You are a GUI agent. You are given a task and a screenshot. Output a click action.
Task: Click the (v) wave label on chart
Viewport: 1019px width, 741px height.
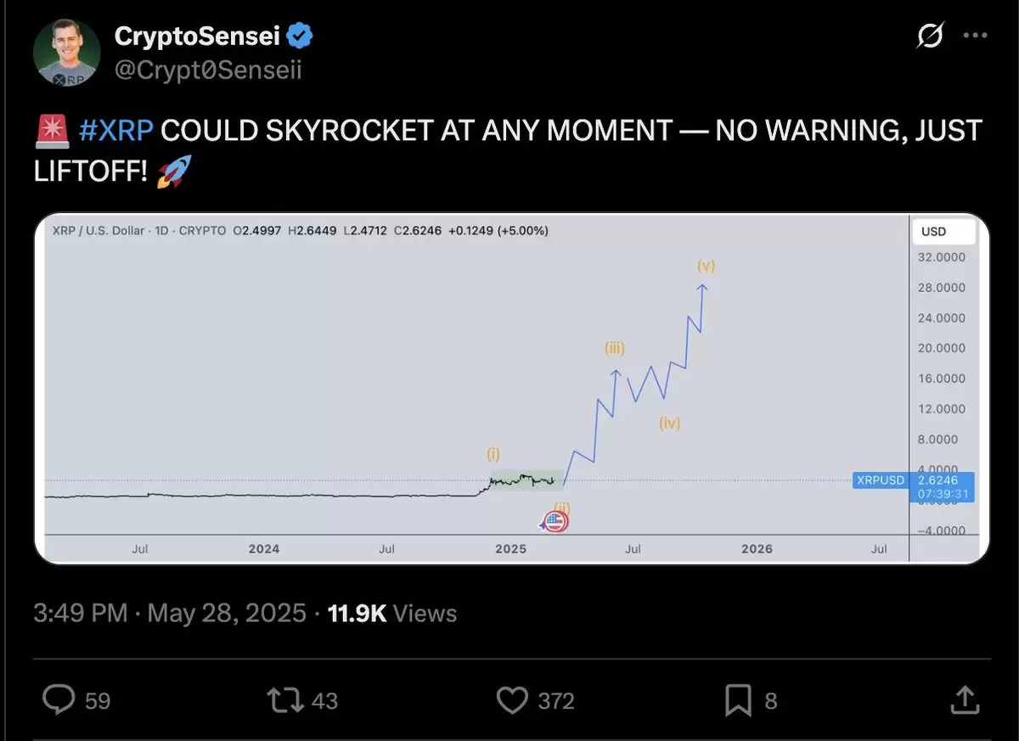706,266
